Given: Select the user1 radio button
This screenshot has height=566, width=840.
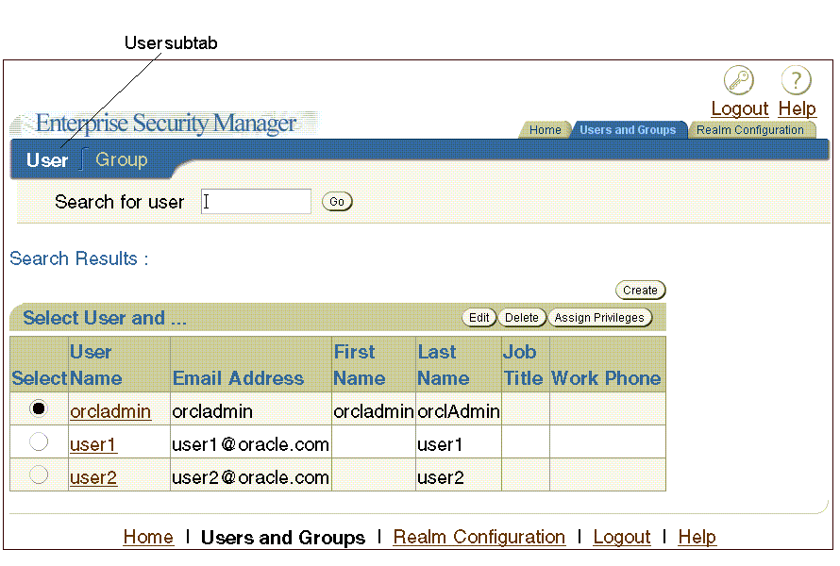Looking at the screenshot, I should (x=39, y=442).
